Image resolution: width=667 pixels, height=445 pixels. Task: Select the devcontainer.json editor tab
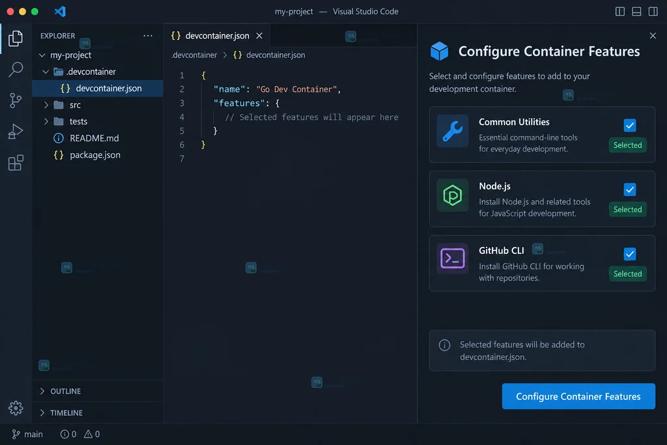point(216,36)
